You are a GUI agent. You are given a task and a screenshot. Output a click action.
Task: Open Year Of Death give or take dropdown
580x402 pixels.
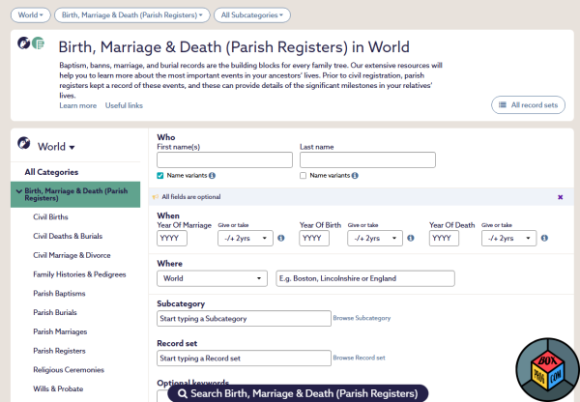508,238
